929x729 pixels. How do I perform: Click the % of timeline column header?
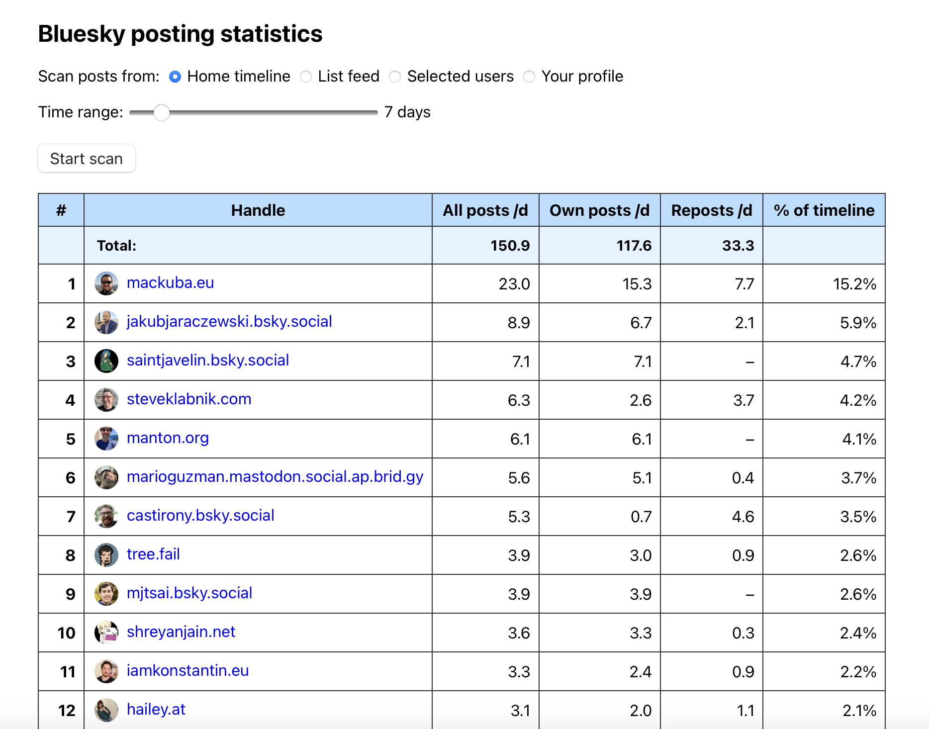point(824,210)
